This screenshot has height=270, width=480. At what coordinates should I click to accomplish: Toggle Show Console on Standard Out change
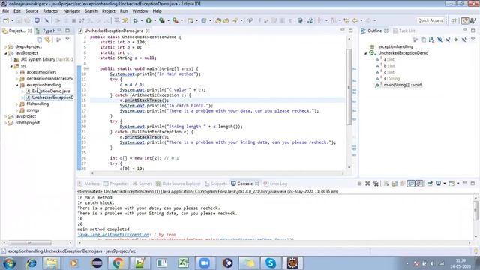pos(411,184)
